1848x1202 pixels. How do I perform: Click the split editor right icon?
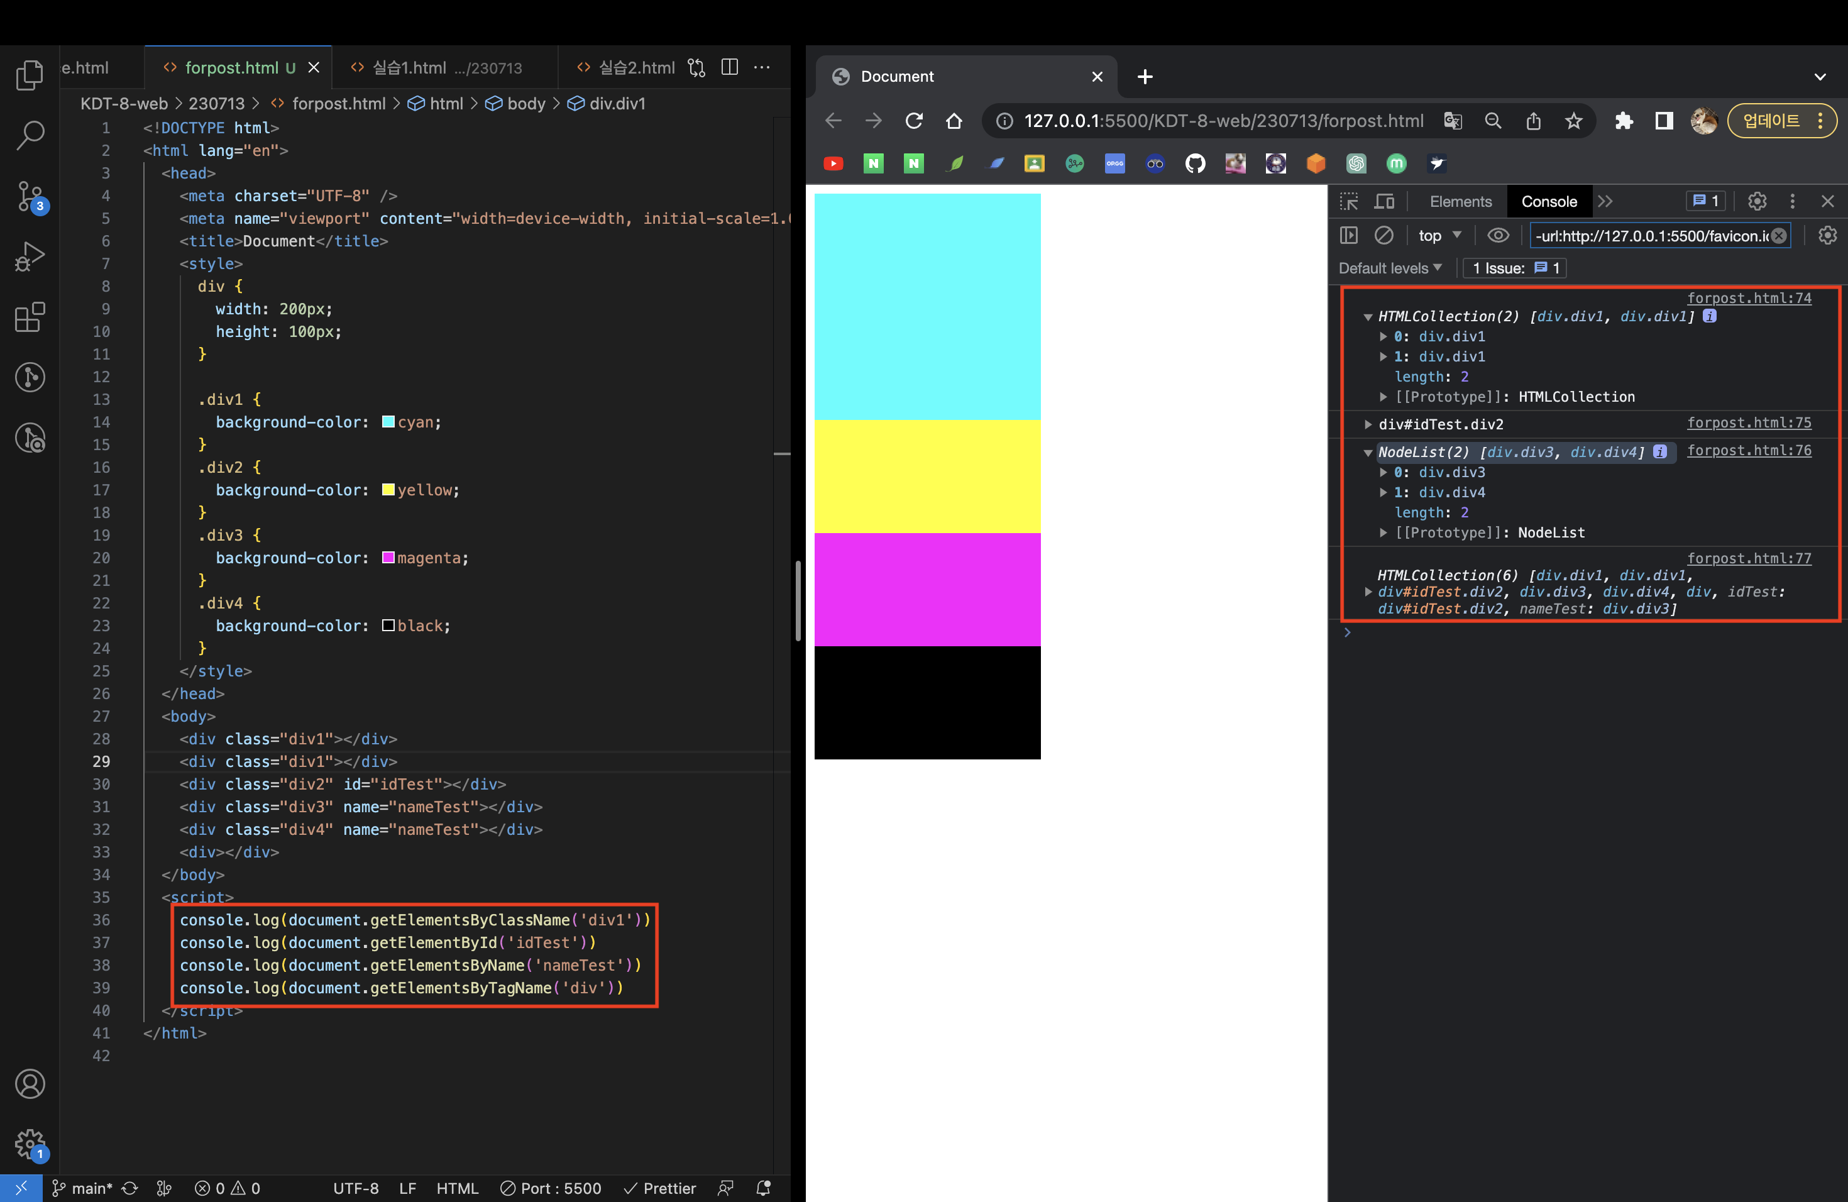point(729,67)
